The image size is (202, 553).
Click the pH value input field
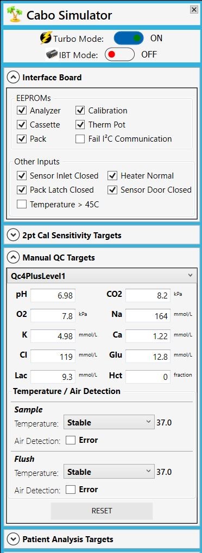[x=53, y=296]
